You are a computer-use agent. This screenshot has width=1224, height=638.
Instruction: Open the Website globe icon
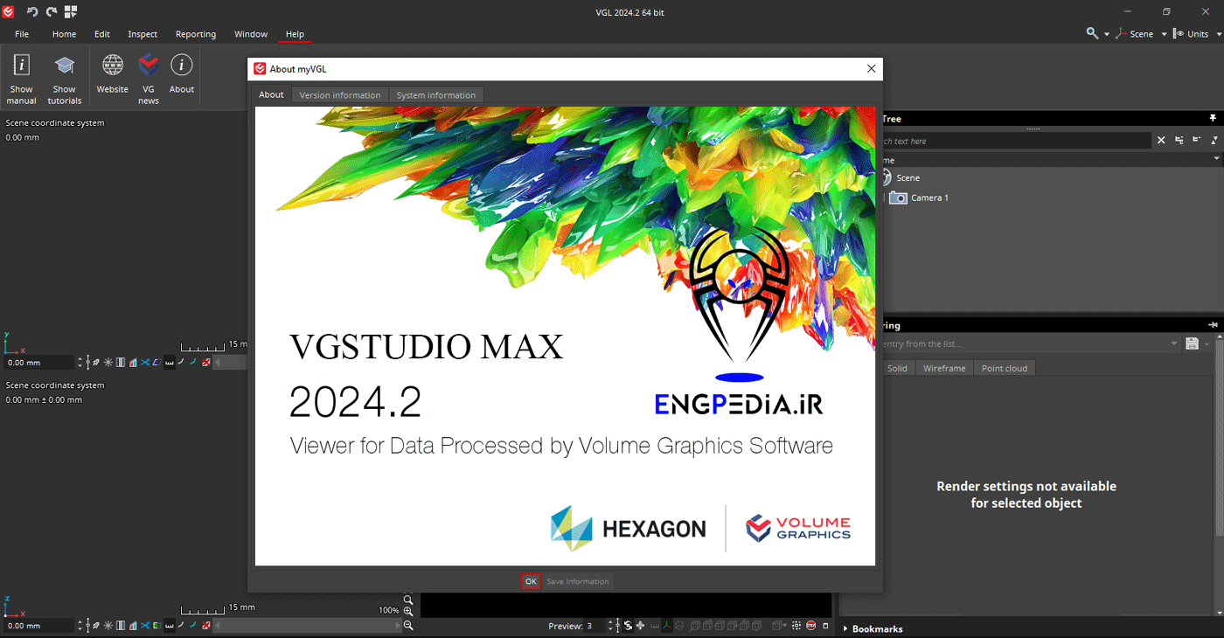pyautogui.click(x=113, y=65)
